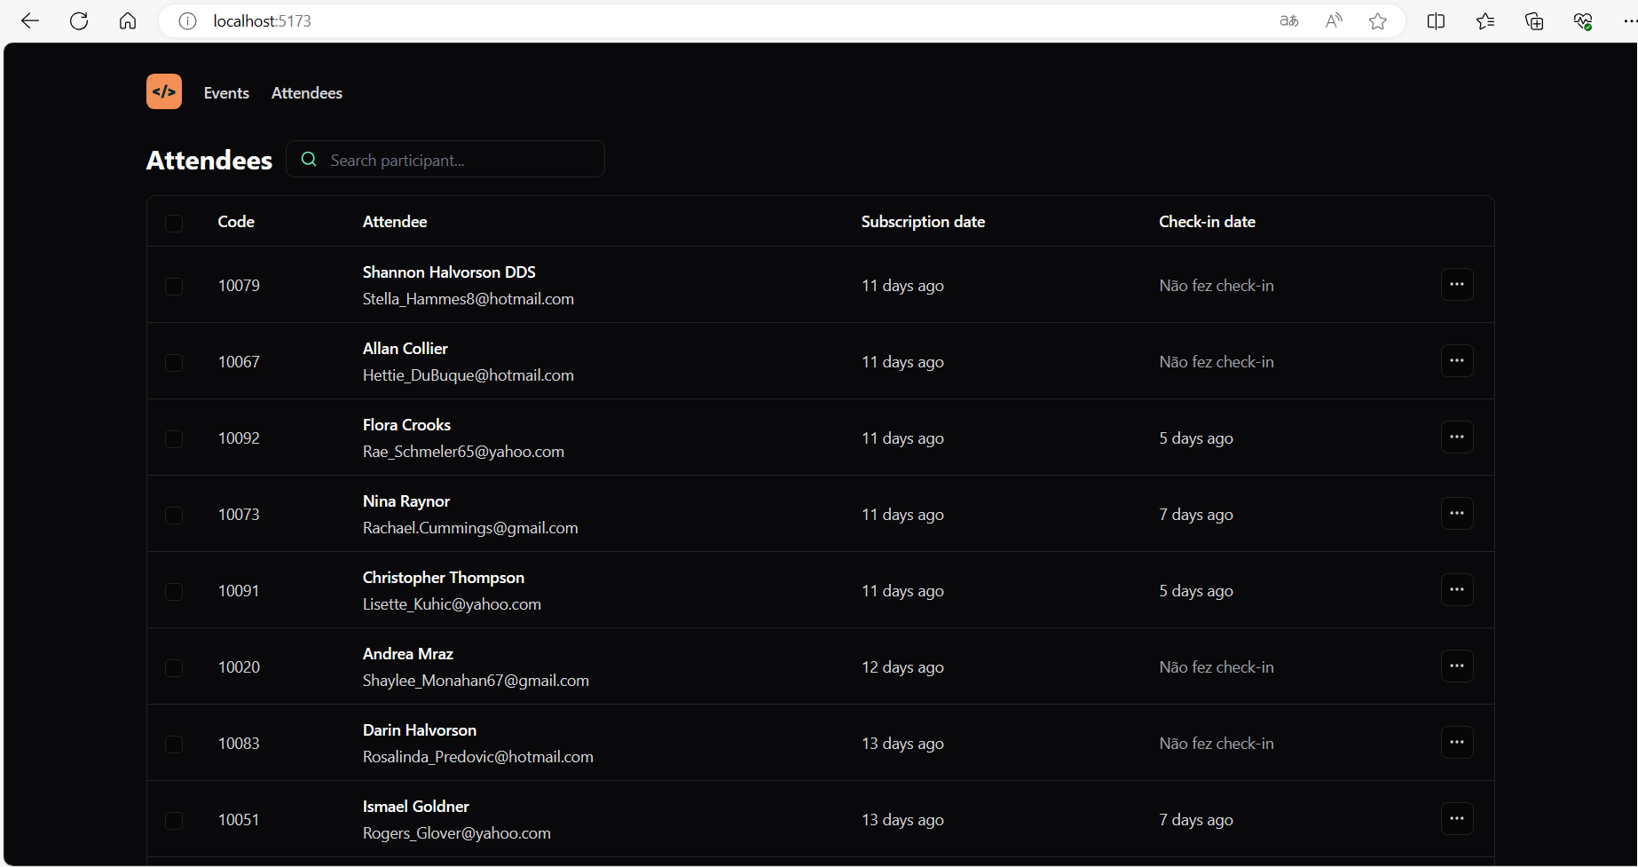Add this page to favorites
The width and height of the screenshot is (1638, 867).
[x=1378, y=21]
